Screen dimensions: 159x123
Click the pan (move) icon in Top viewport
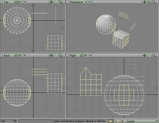pos(51,2)
